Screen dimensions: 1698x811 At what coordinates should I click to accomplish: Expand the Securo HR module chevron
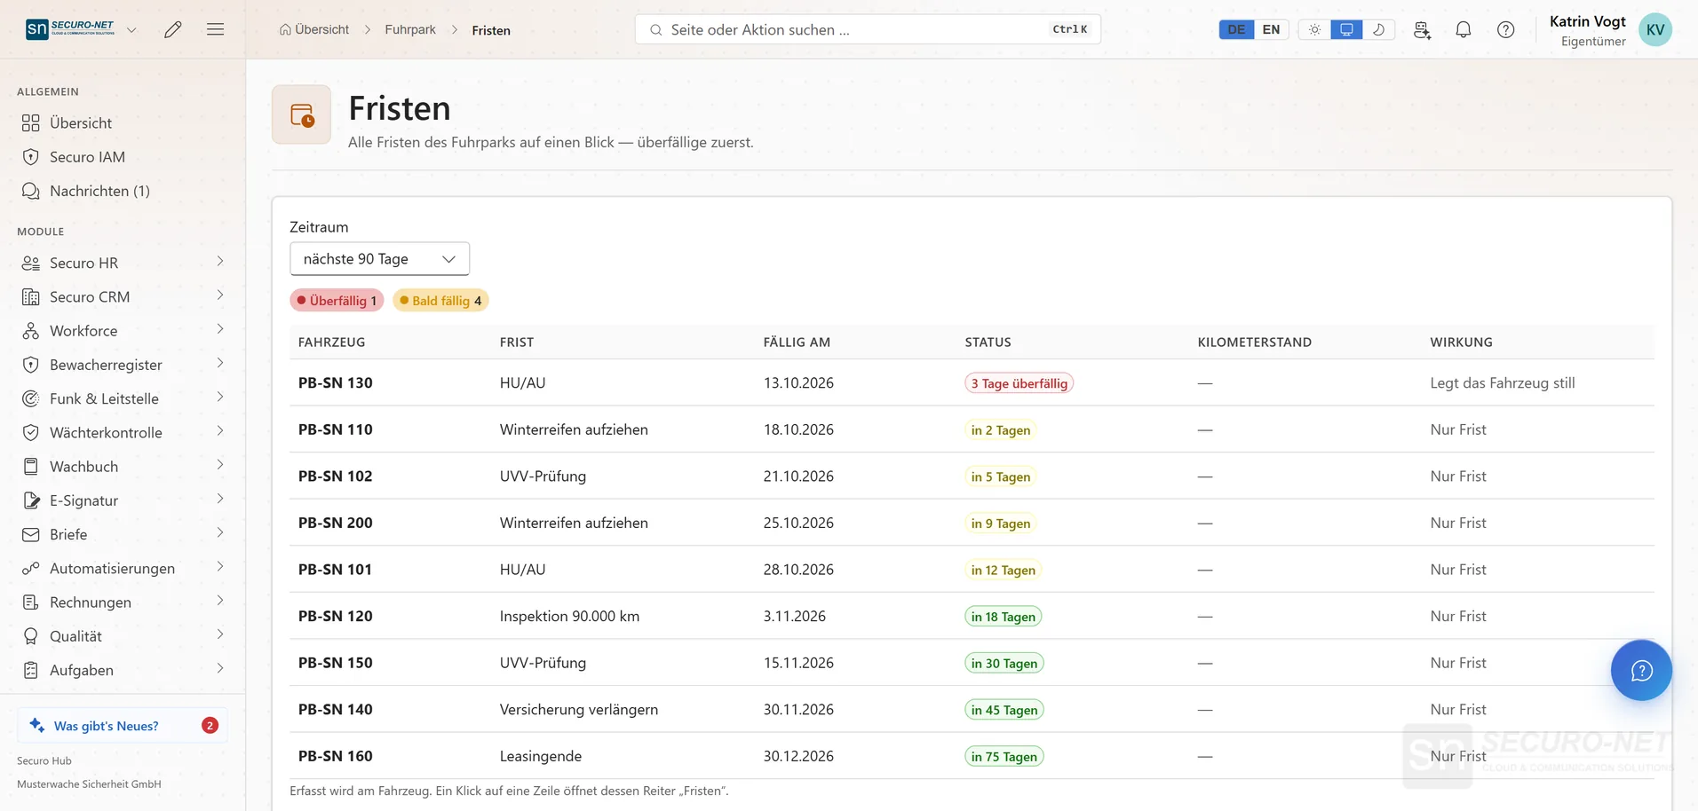point(220,262)
